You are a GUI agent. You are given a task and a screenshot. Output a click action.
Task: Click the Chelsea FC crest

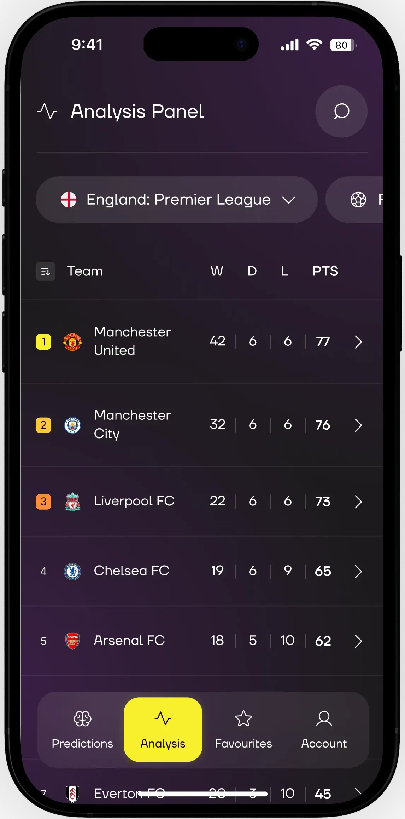[72, 571]
